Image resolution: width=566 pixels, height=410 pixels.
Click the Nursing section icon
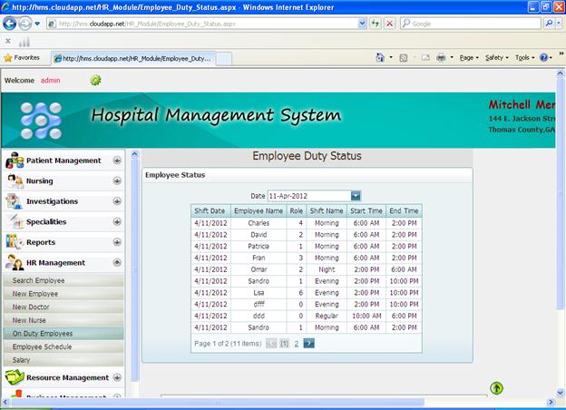[x=15, y=181]
